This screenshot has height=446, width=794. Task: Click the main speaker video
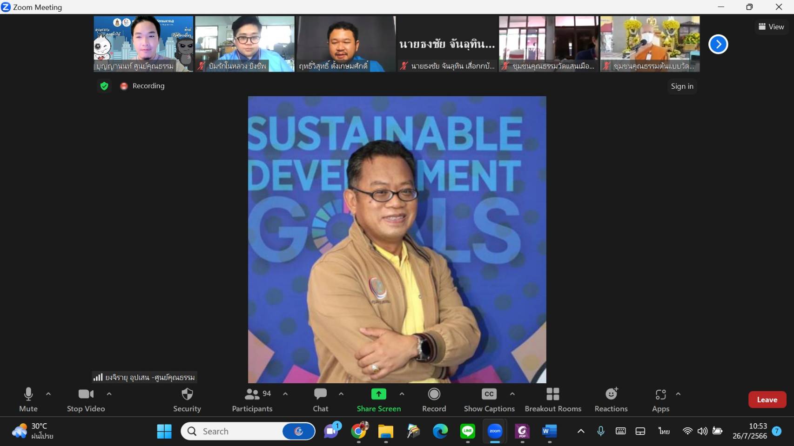[x=397, y=239]
